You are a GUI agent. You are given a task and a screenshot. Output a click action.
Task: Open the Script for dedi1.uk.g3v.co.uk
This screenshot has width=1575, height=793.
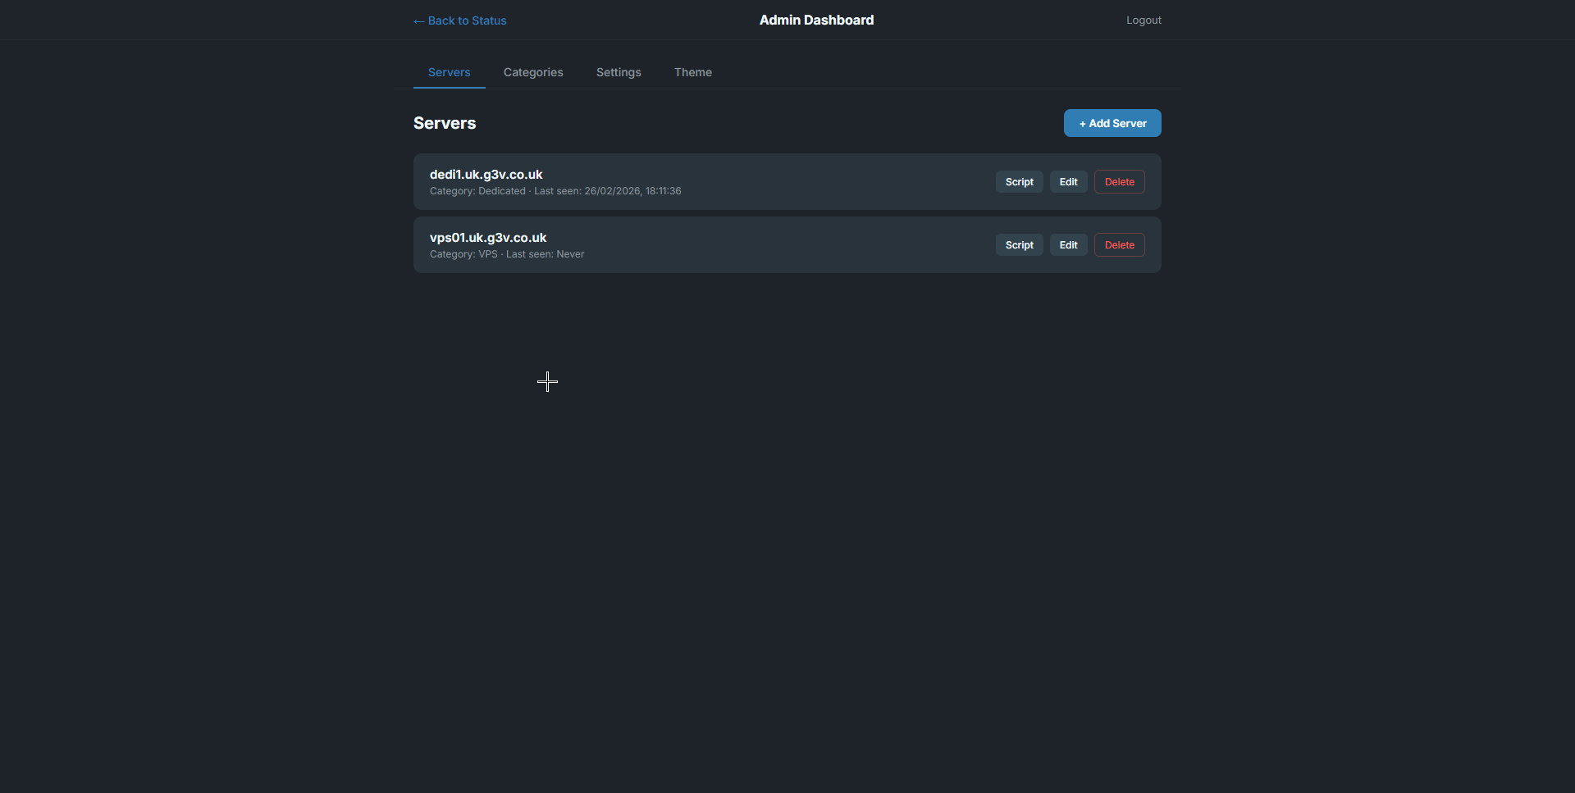tap(1019, 181)
